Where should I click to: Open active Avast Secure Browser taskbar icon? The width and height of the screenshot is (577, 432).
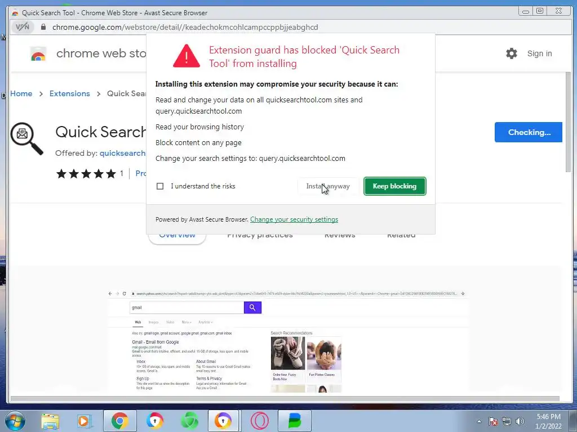(x=223, y=421)
